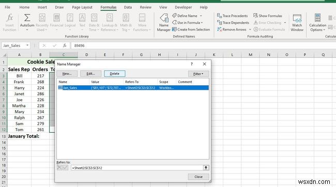Click Evaluate Formula
Screen dimensions: 336x187
[269, 29]
